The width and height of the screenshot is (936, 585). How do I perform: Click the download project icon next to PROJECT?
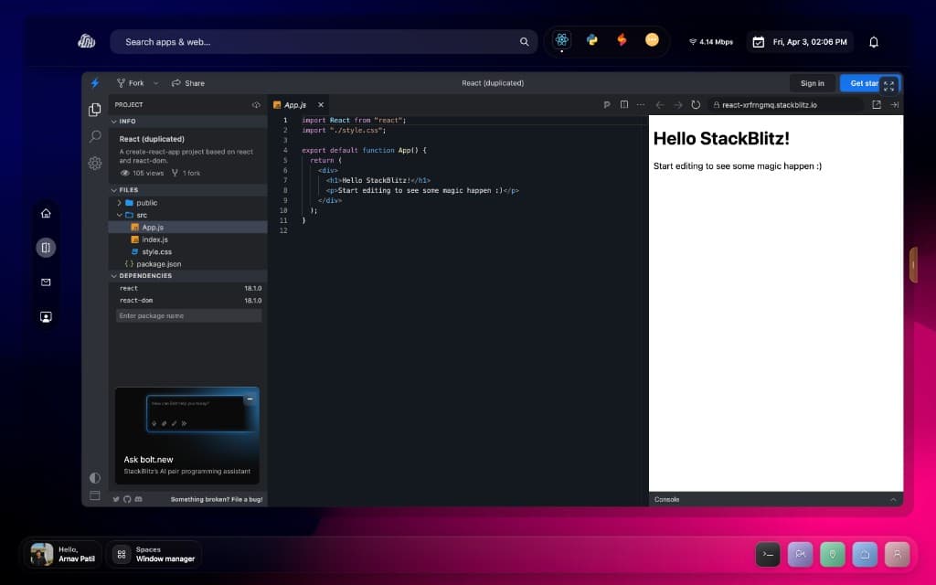256,104
